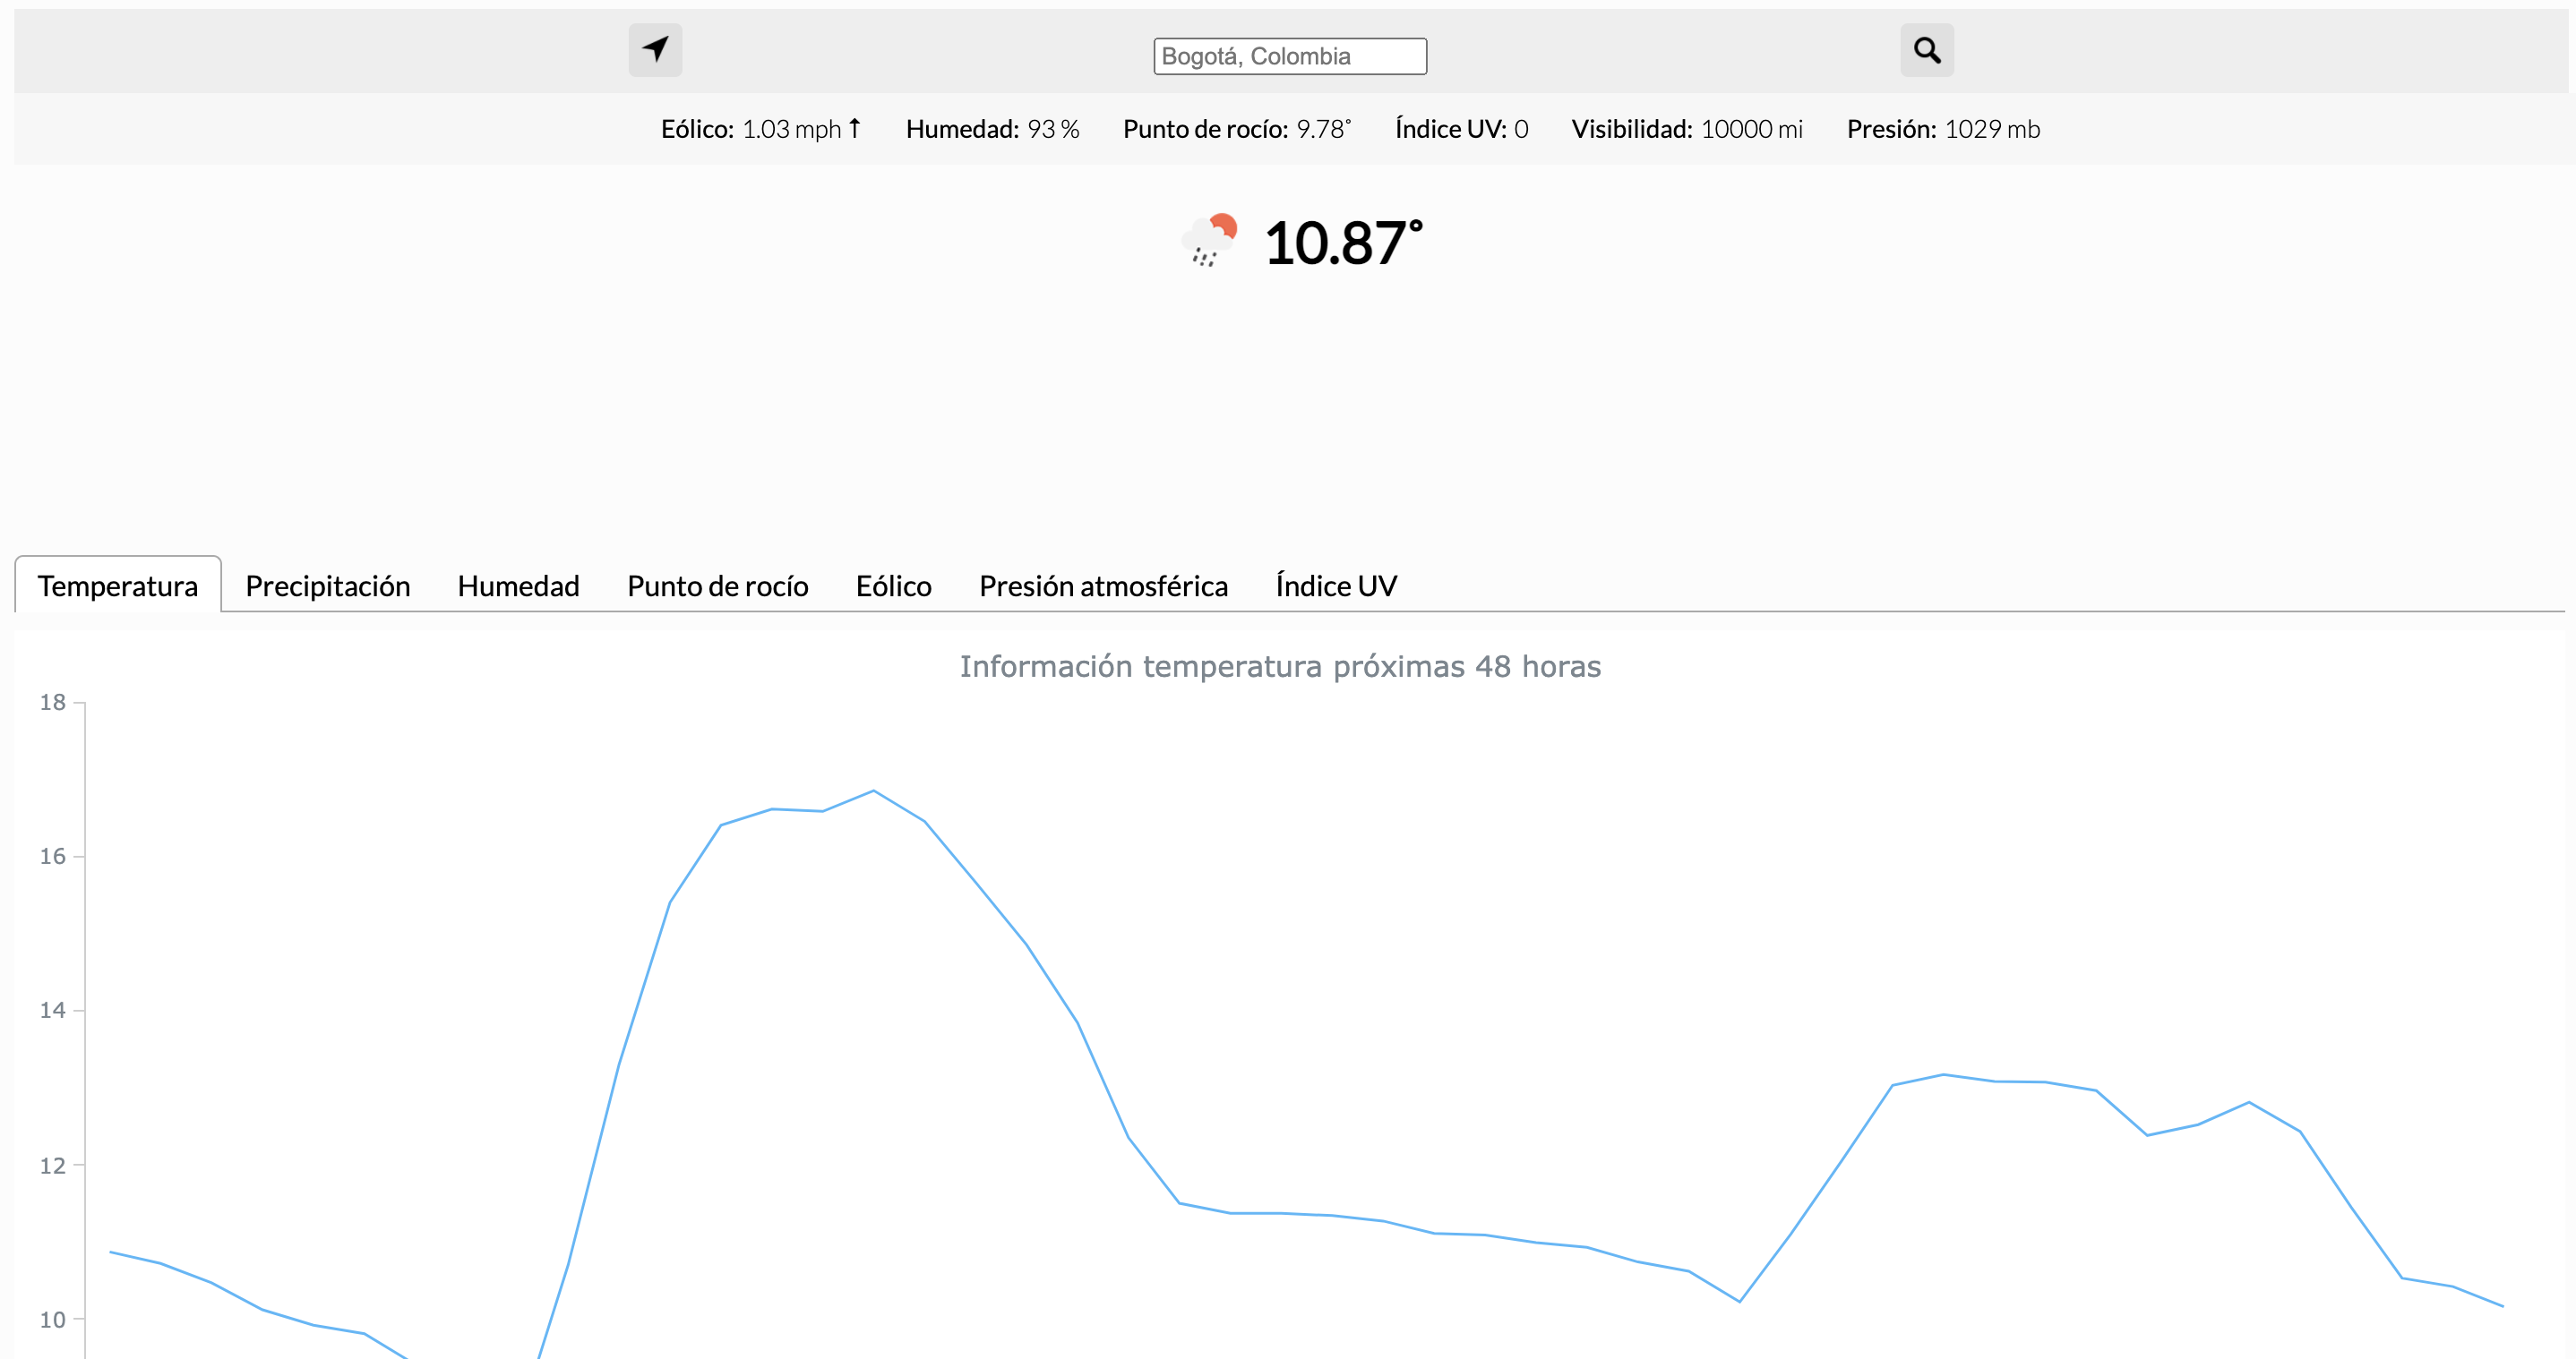Switch to the Precipitación tab

327,585
